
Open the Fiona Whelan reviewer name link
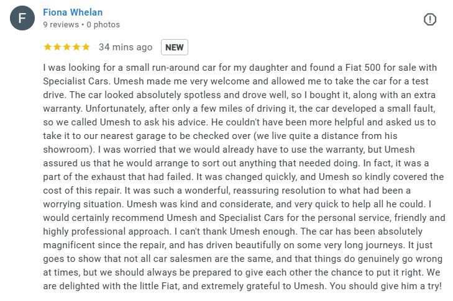(x=73, y=12)
